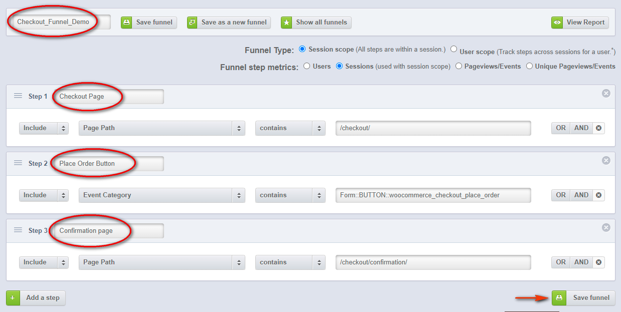This screenshot has width=621, height=312.
Task: Edit the Step 2 name Place Order Button
Action: pyautogui.click(x=109, y=163)
